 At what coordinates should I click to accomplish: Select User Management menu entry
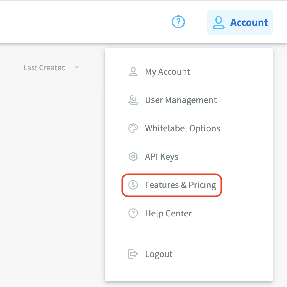(x=181, y=100)
